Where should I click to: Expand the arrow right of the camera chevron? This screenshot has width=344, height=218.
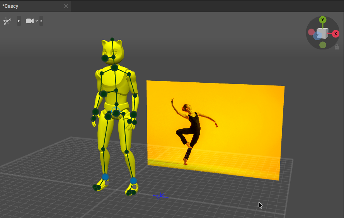(x=41, y=21)
